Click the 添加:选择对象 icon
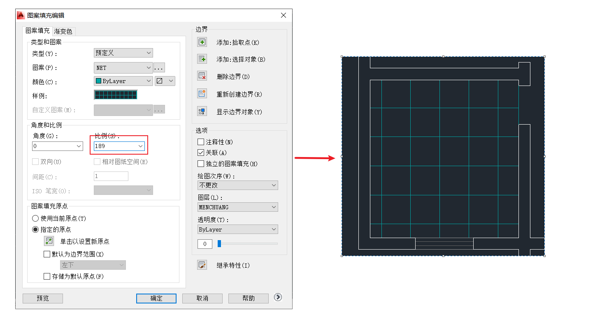This screenshot has height=331, width=602. (202, 59)
